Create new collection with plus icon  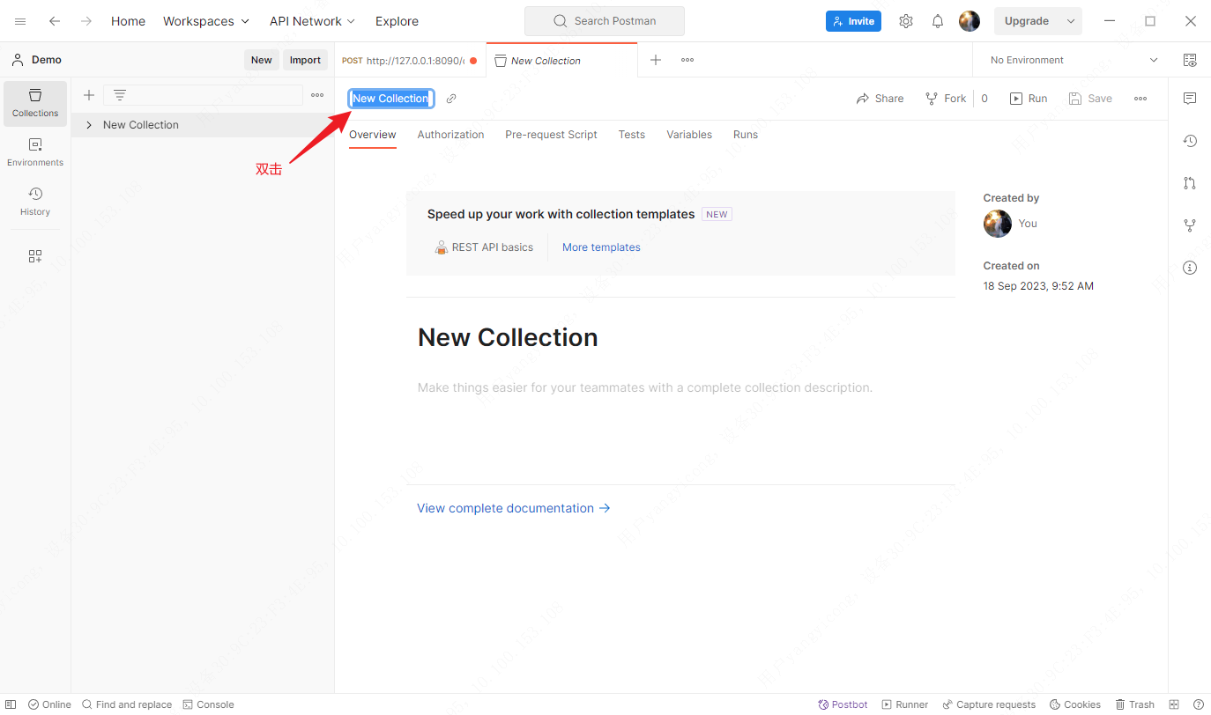click(x=88, y=95)
